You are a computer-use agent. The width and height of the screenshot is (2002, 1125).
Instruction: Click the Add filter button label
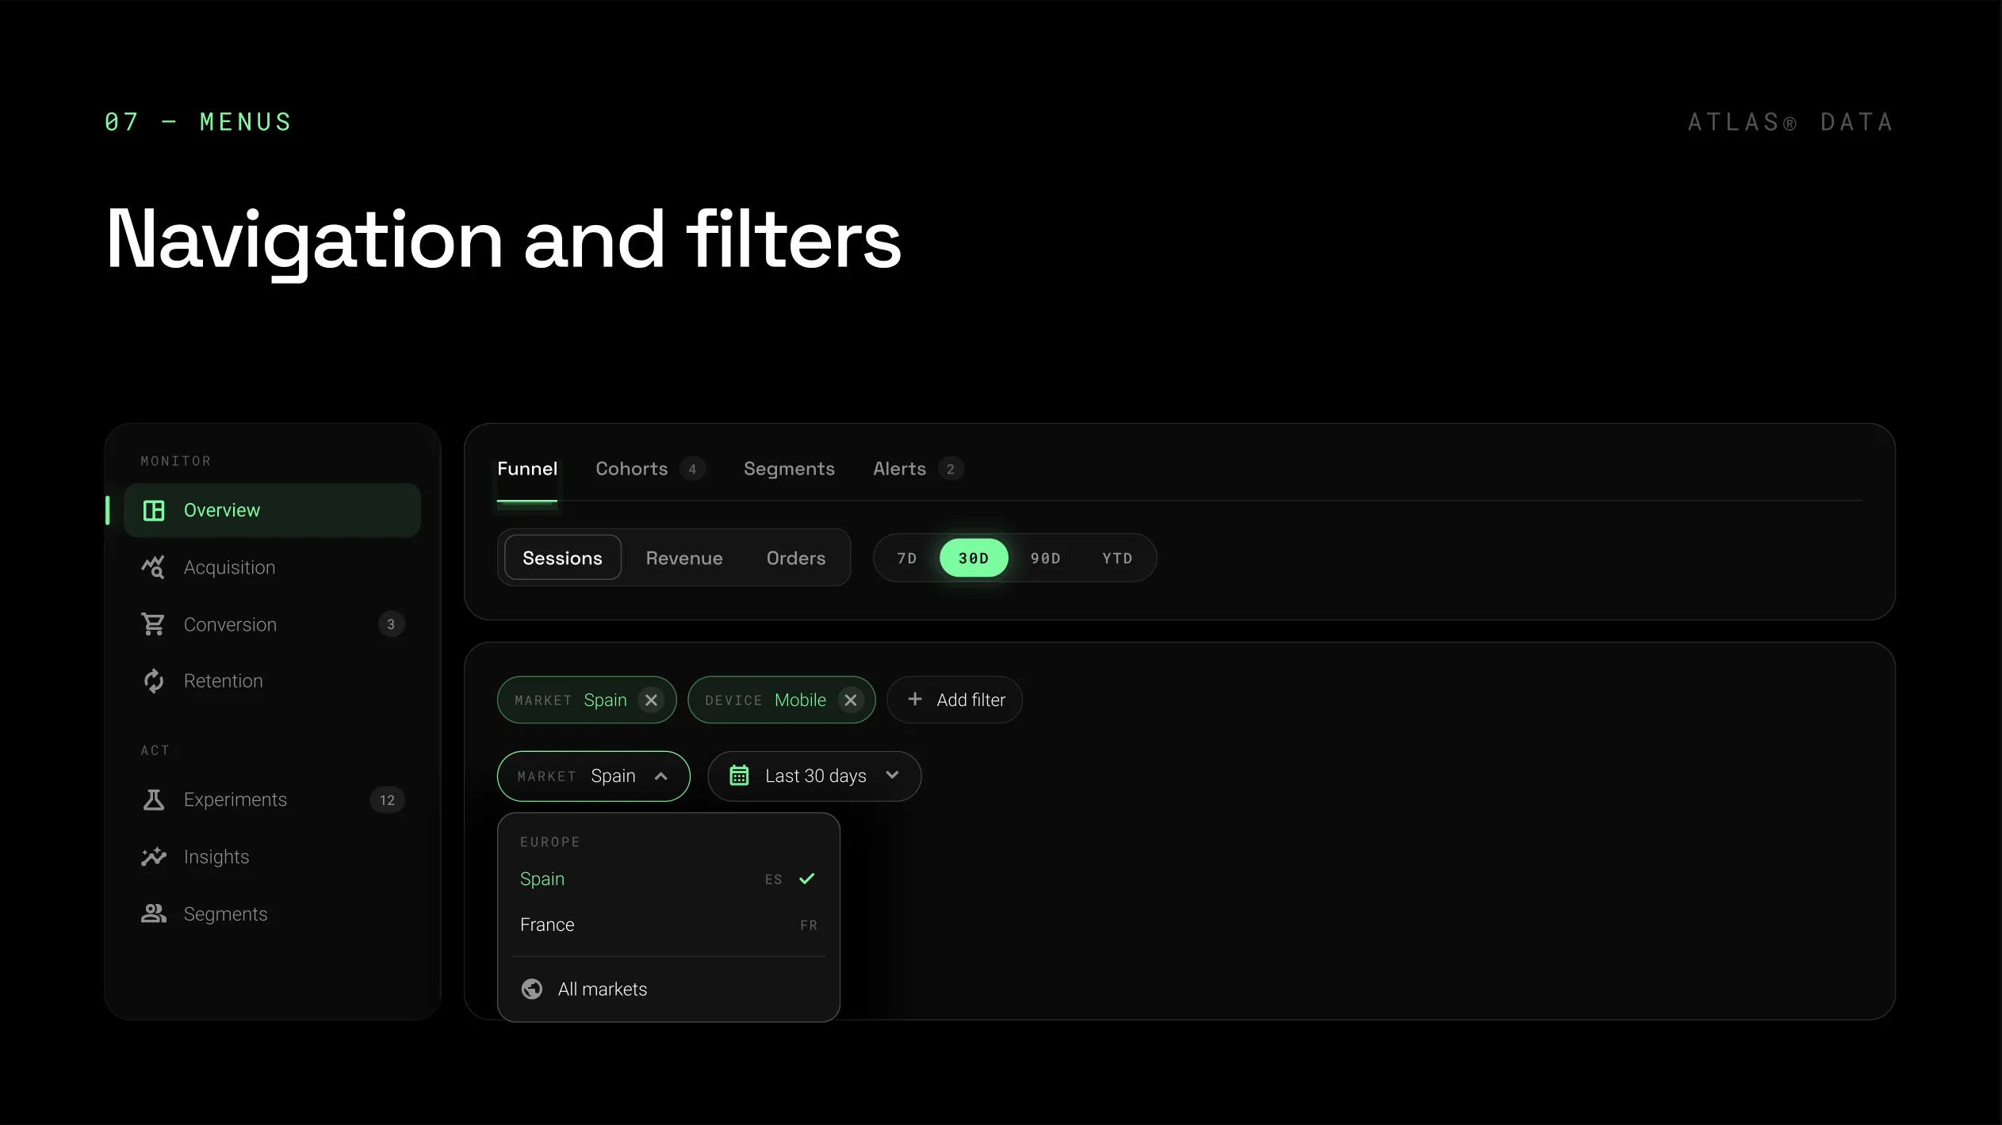(x=970, y=700)
